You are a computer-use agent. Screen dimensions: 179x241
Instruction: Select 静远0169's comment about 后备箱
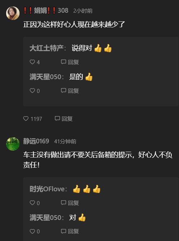tap(98, 160)
